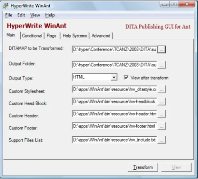198x179 pixels.
Task: Click the 'Custom Stylesheet:' label
Action: click(27, 91)
